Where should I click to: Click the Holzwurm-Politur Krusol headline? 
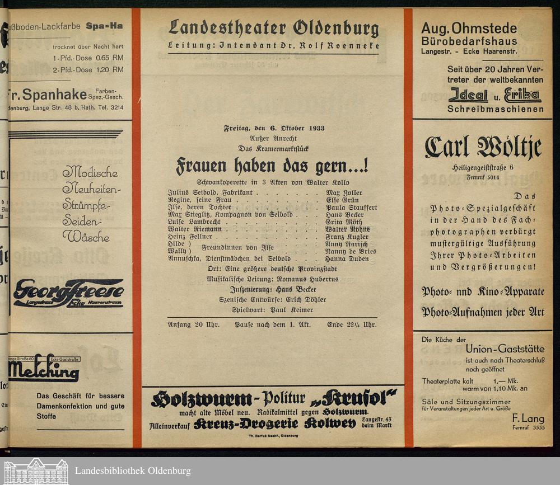coord(273,398)
